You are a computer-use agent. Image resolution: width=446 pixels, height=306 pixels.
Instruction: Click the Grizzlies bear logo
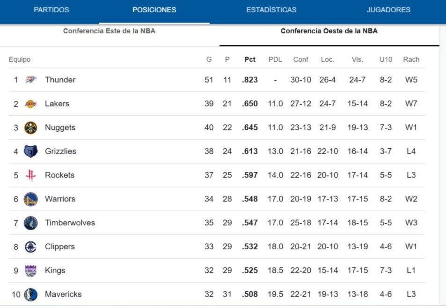tap(31, 151)
